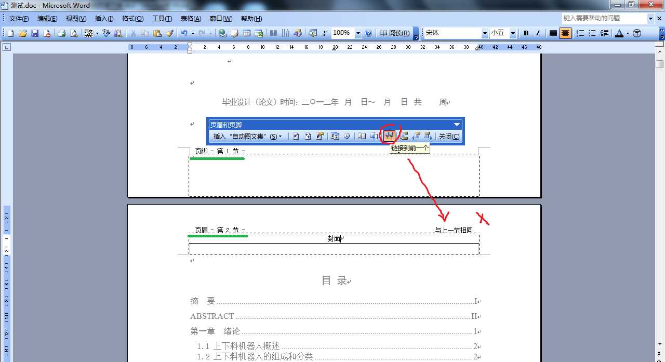The width and height of the screenshot is (665, 362).
Task: Click the Paste clipboard icon
Action: (157, 33)
